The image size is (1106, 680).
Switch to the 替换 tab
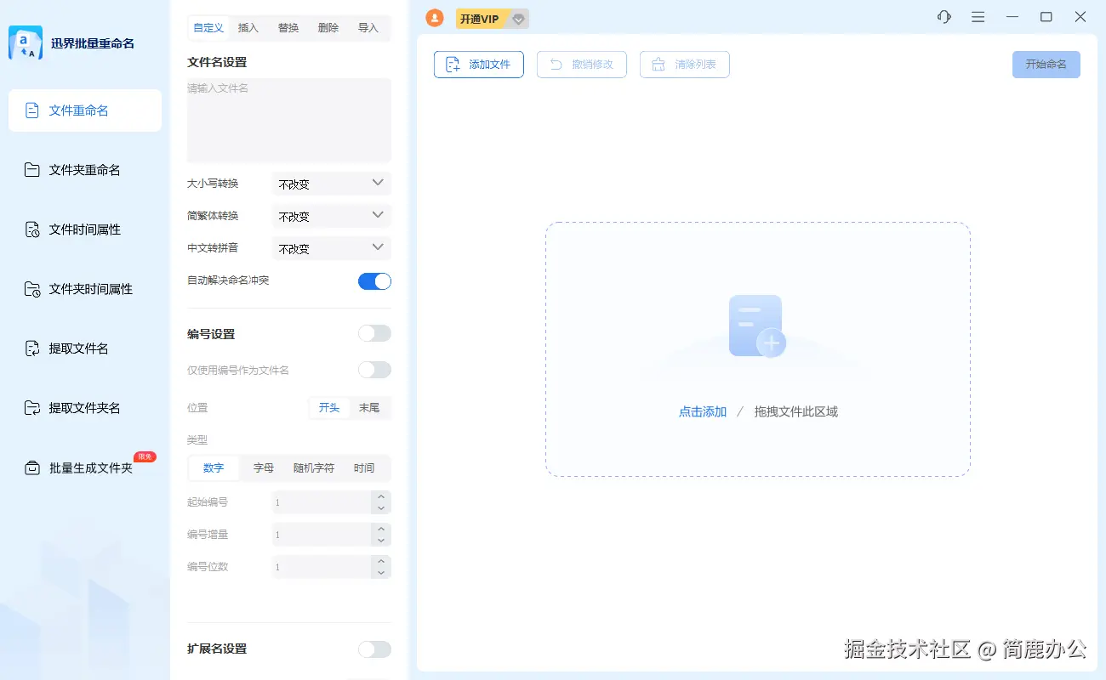click(288, 27)
